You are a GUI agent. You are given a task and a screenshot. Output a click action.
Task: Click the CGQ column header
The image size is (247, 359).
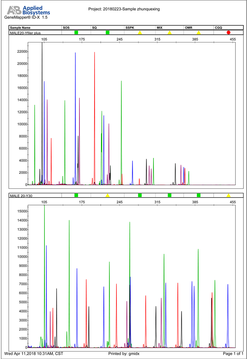(x=218, y=28)
